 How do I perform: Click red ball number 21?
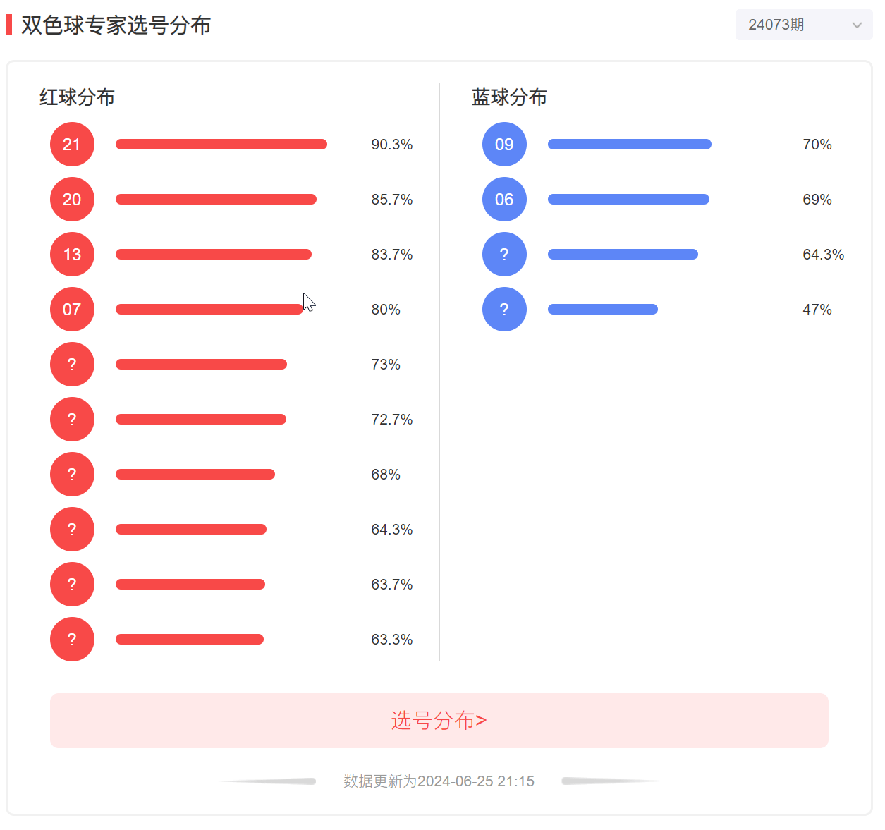click(x=72, y=145)
